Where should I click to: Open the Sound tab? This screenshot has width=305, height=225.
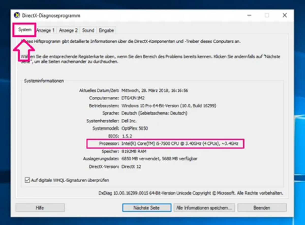pyautogui.click(x=88, y=30)
